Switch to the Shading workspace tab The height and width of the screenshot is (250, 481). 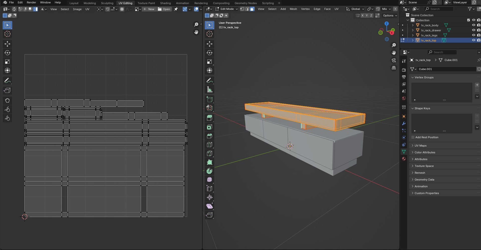click(x=165, y=3)
